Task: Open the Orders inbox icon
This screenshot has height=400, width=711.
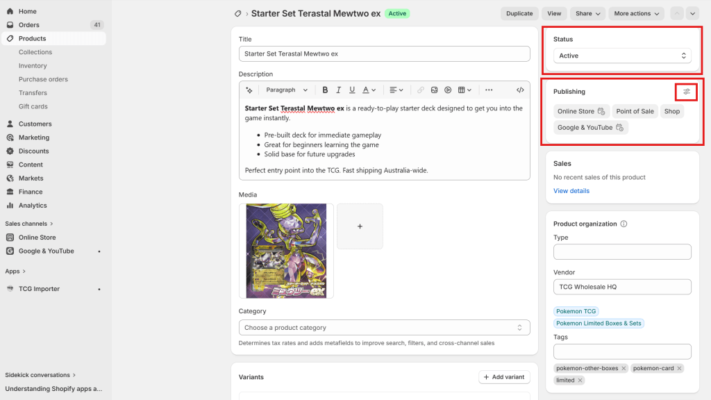Action: (x=10, y=25)
